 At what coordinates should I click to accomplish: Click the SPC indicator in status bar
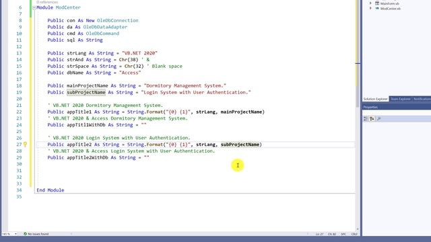click(x=343, y=234)
